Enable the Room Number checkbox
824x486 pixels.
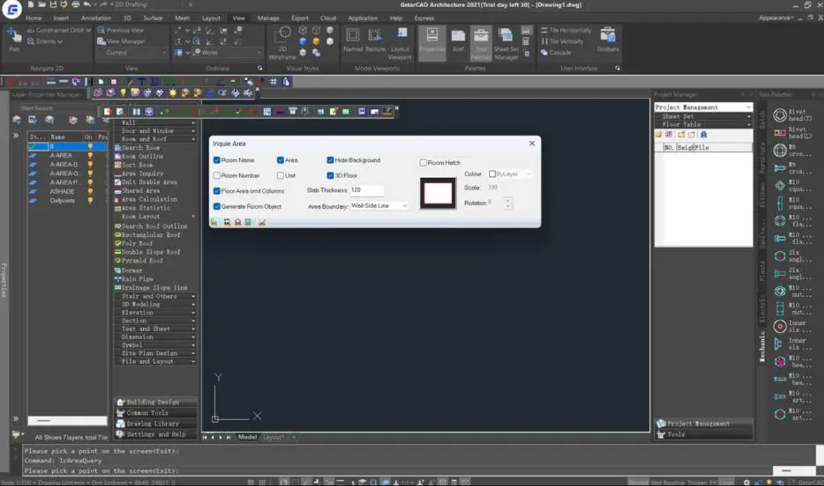pyautogui.click(x=217, y=175)
